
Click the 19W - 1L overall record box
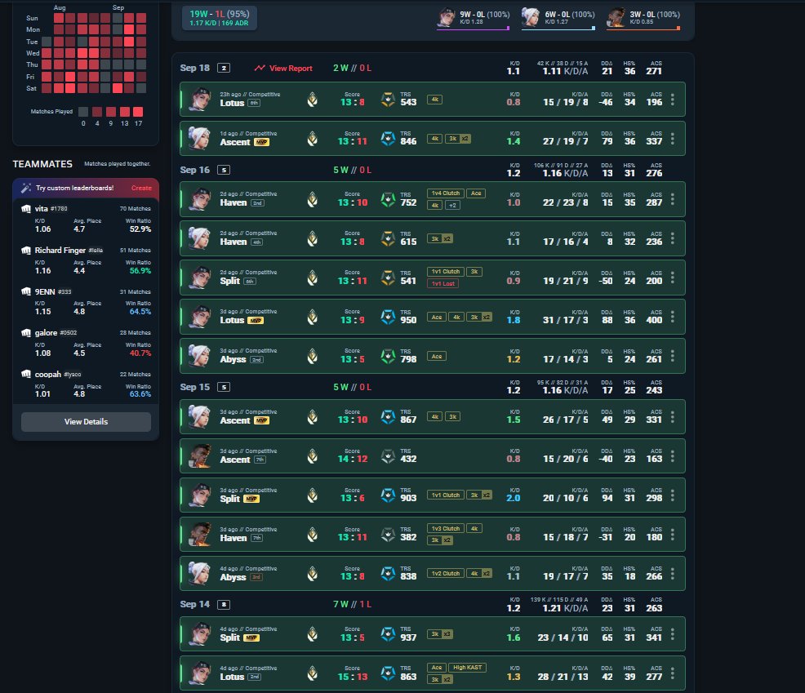click(x=220, y=18)
